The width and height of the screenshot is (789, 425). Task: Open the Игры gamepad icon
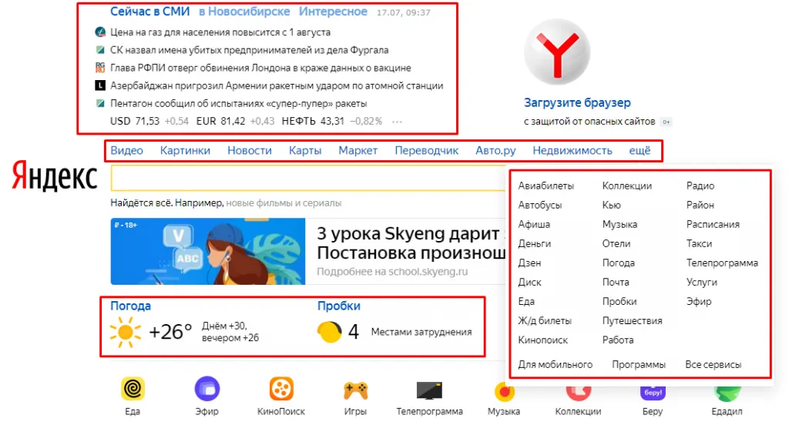point(355,390)
